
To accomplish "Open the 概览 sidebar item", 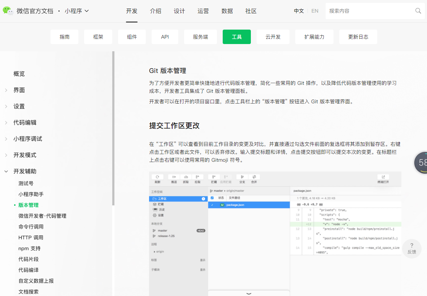I will [19, 74].
